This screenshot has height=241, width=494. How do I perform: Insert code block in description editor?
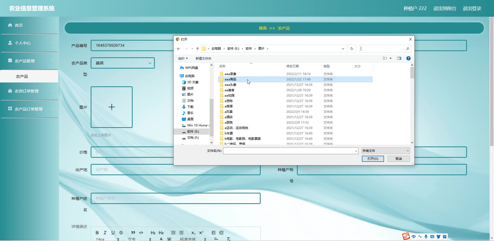pyautogui.click(x=141, y=233)
